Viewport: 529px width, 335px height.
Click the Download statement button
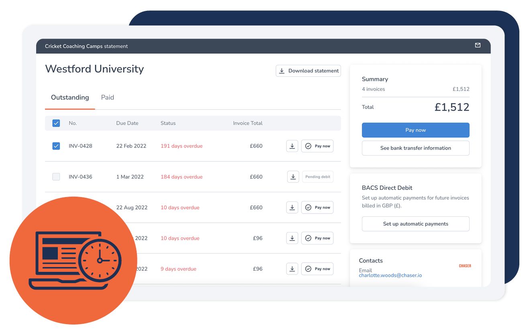[308, 71]
